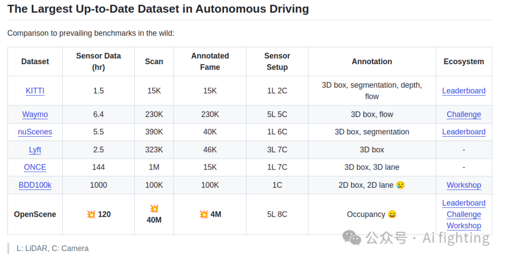Open Waymo's Challenge link
The height and width of the screenshot is (258, 505).
pos(463,114)
